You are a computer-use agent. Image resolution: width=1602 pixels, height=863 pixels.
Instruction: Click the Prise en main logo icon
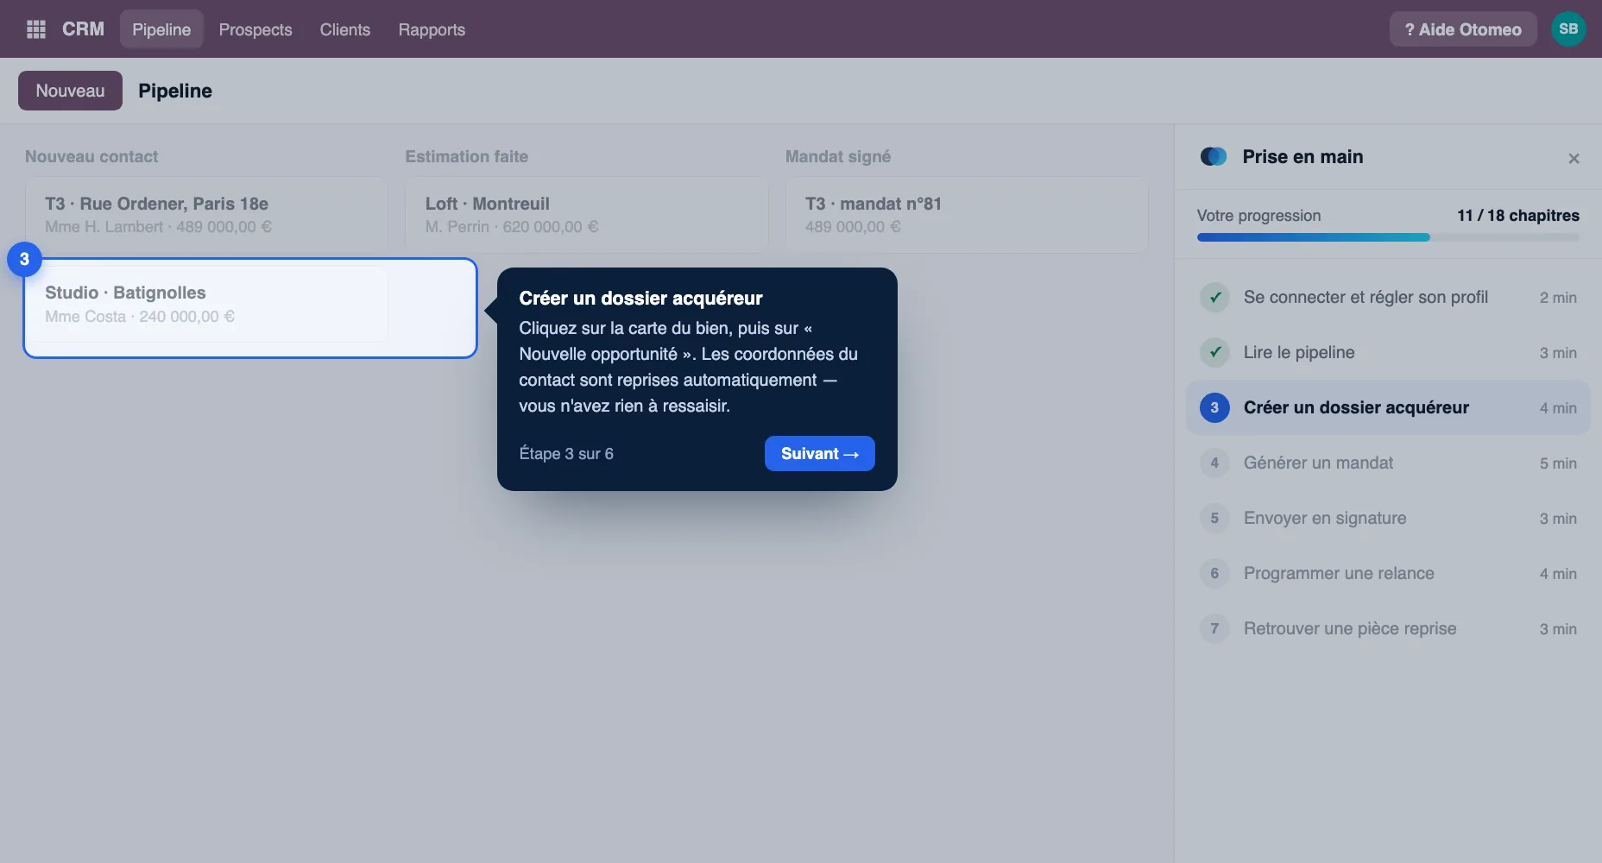(1214, 156)
